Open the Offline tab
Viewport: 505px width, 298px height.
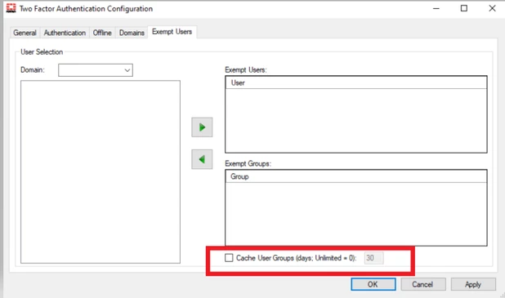[102, 33]
